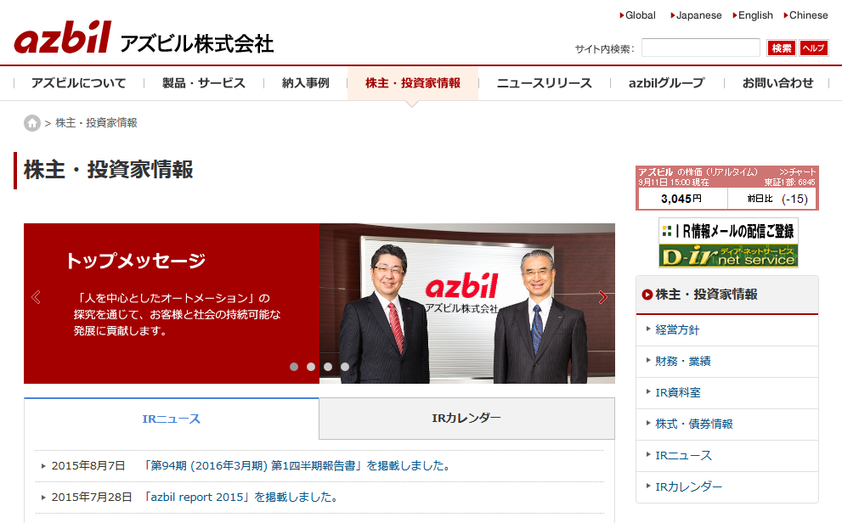Advance carousel with right arrow
This screenshot has width=842, height=523.
pyautogui.click(x=602, y=297)
